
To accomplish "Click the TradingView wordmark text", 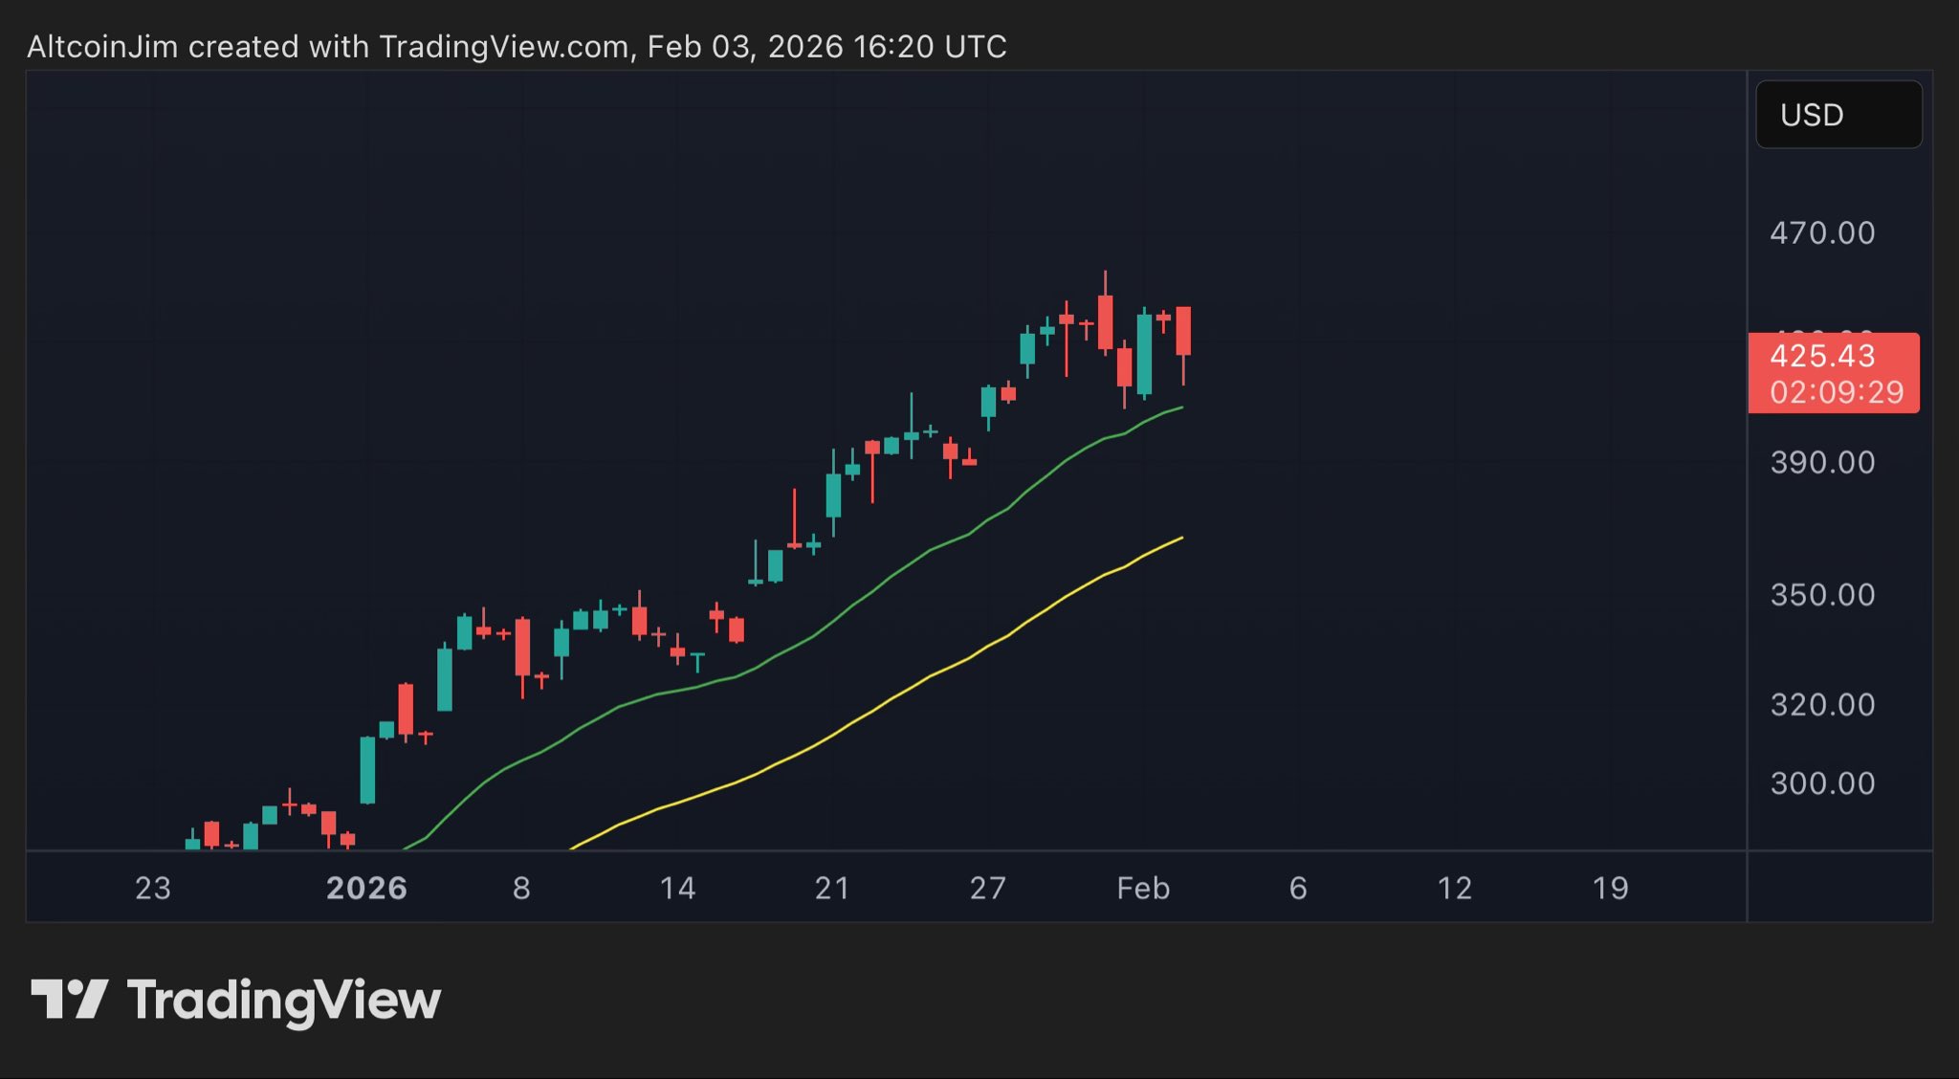I will [x=284, y=1001].
